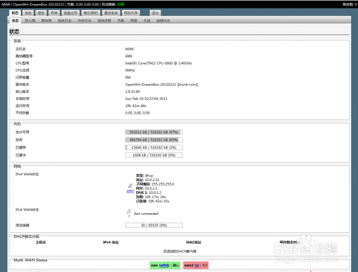Click the uptime 19h 42m 44s value
The width and height of the screenshot is (358, 272).
click(x=136, y=105)
